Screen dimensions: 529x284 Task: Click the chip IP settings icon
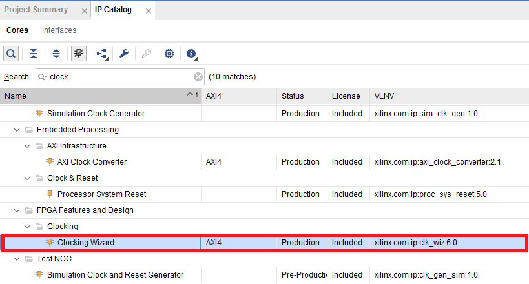[x=169, y=54]
